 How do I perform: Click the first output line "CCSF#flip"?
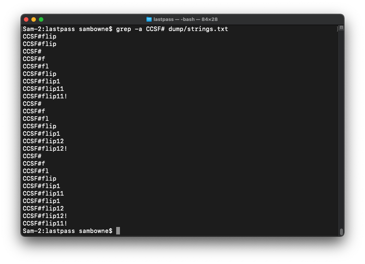tap(40, 36)
